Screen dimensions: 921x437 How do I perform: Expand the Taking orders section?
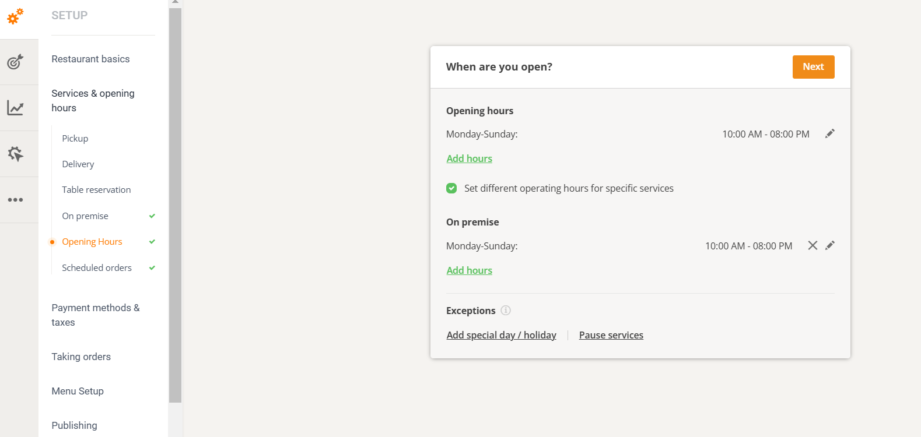click(81, 357)
